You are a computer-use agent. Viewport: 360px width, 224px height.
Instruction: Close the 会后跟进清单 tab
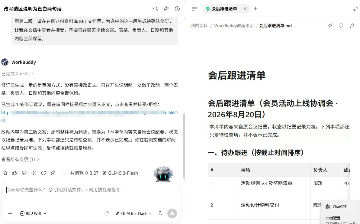245,9
